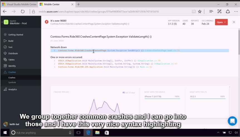Refresh the page
240x137 pixels.
coord(23,11)
